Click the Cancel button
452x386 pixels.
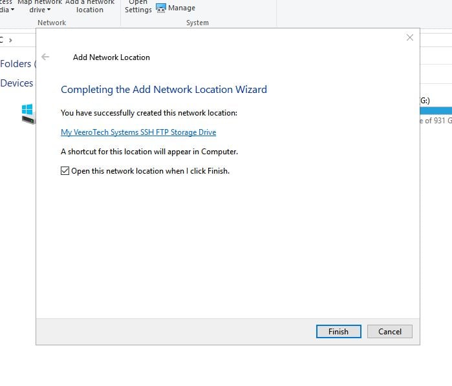389,331
